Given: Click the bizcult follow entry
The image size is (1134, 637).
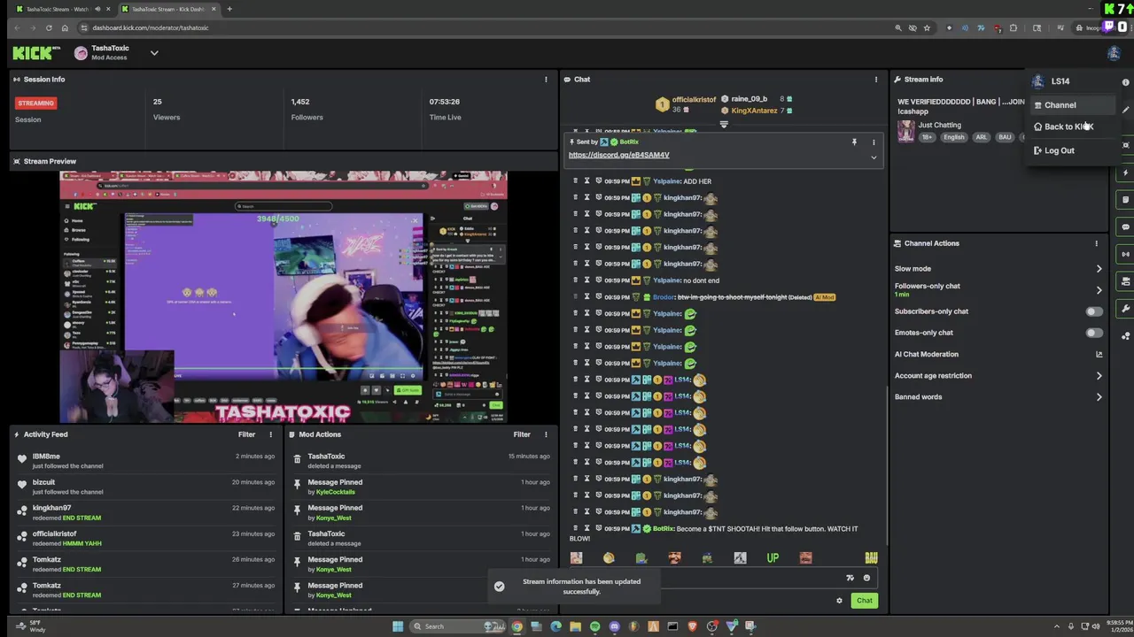Looking at the screenshot, I should click(148, 487).
